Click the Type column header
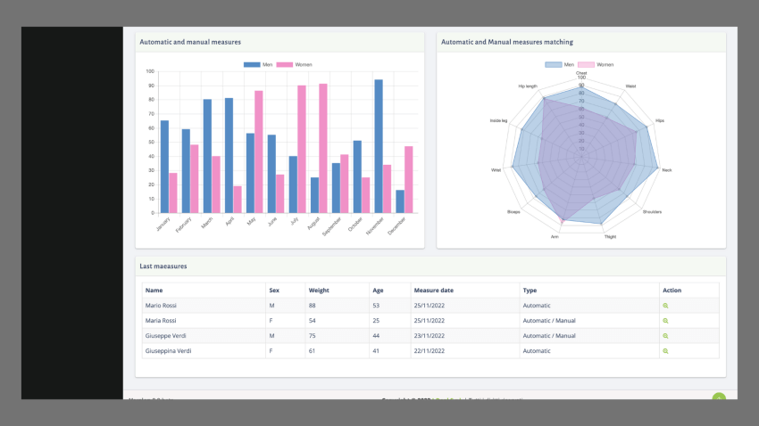The width and height of the screenshot is (759, 426). click(x=530, y=290)
